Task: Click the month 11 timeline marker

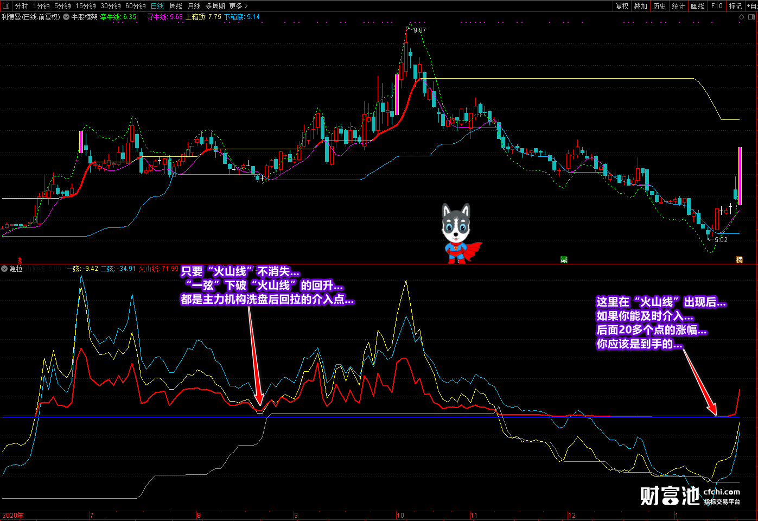Action: pos(474,516)
